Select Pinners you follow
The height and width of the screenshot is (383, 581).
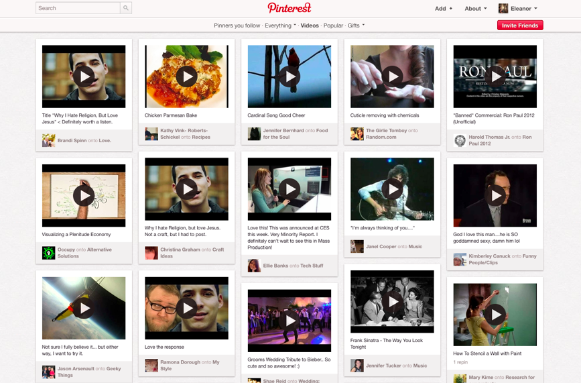(237, 25)
